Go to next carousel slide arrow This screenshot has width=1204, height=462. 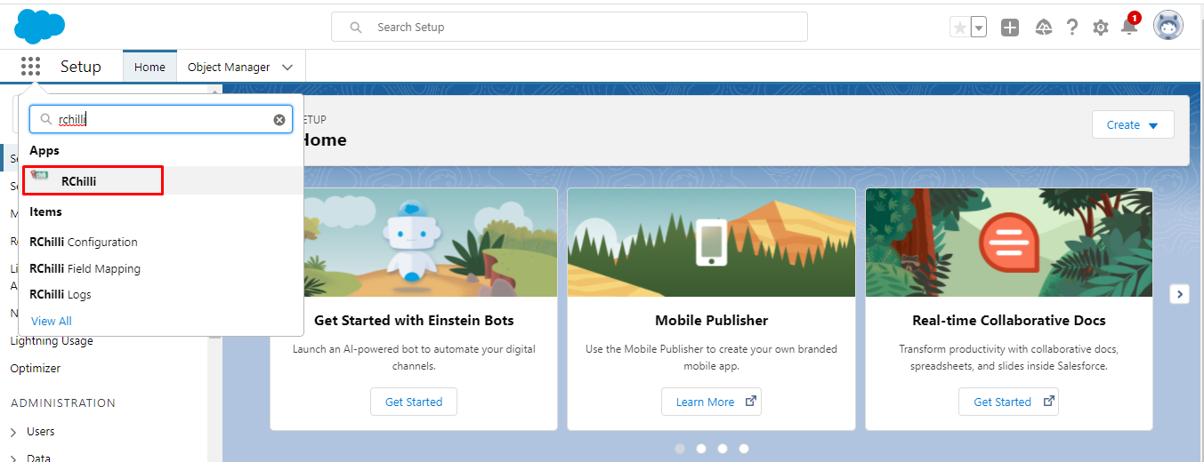(x=1180, y=294)
